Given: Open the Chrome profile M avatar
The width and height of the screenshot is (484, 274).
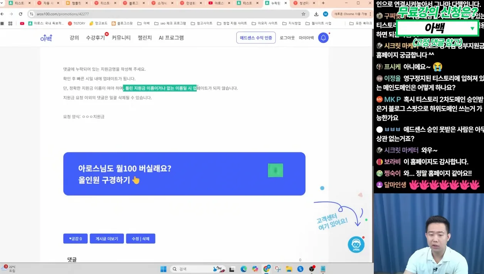Looking at the screenshot, I should click(x=326, y=14).
